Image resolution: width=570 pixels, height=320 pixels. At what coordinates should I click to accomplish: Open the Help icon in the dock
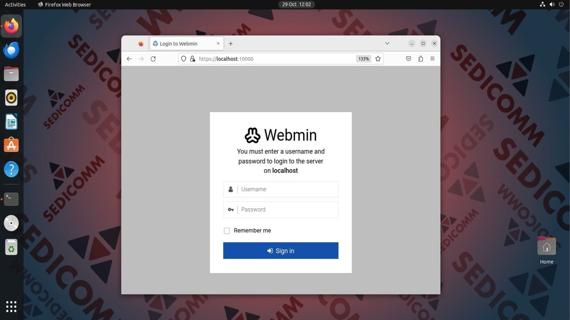pyautogui.click(x=11, y=169)
